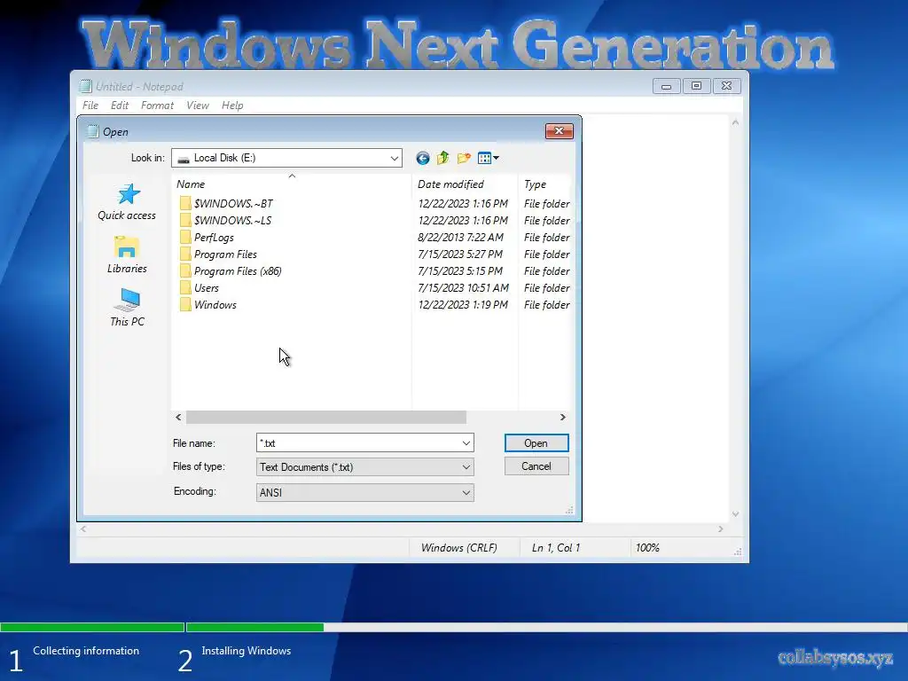This screenshot has width=908, height=681.
Task: Click the $WINDOWS.~BT folder name
Action: 233,204
